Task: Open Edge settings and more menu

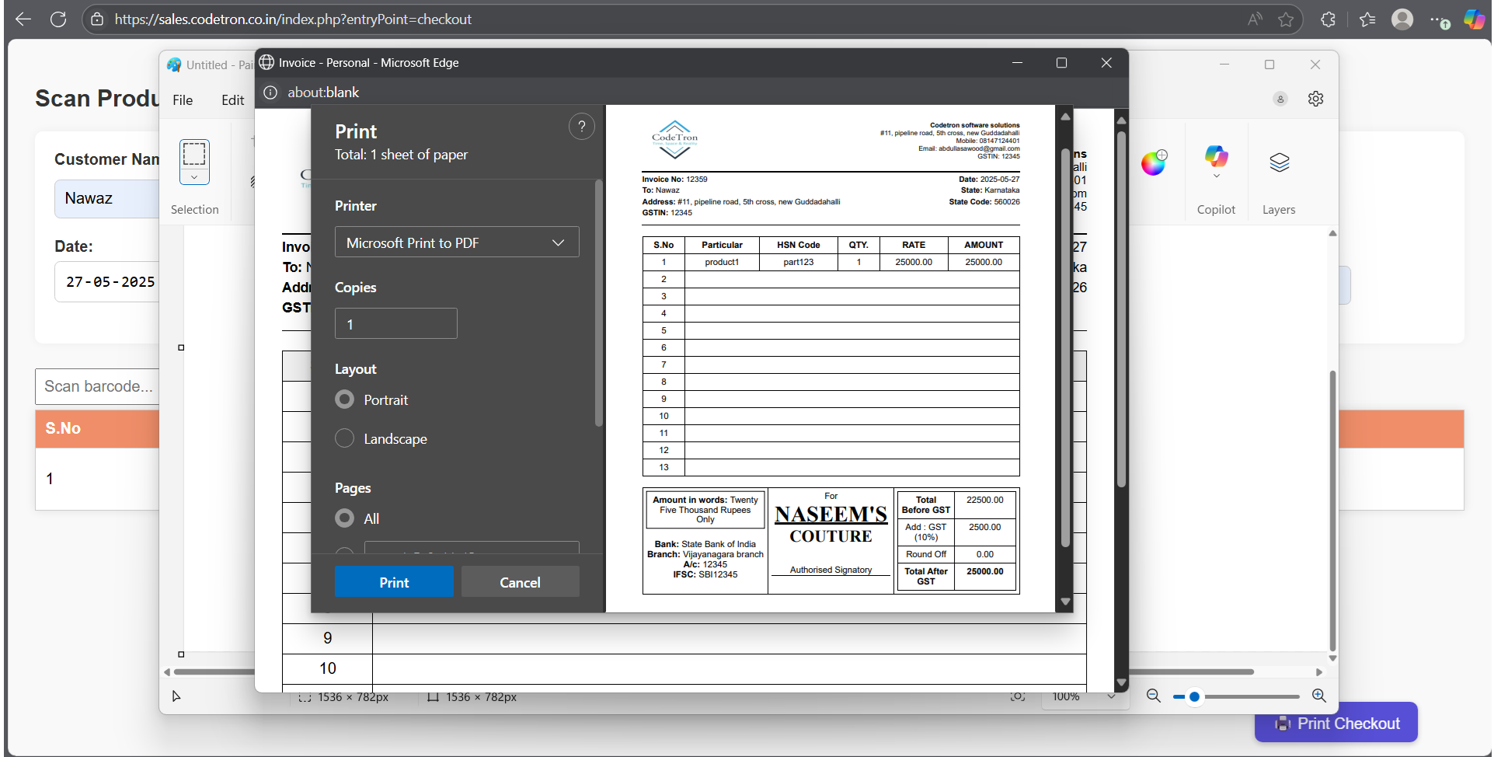Action: pos(1440,21)
